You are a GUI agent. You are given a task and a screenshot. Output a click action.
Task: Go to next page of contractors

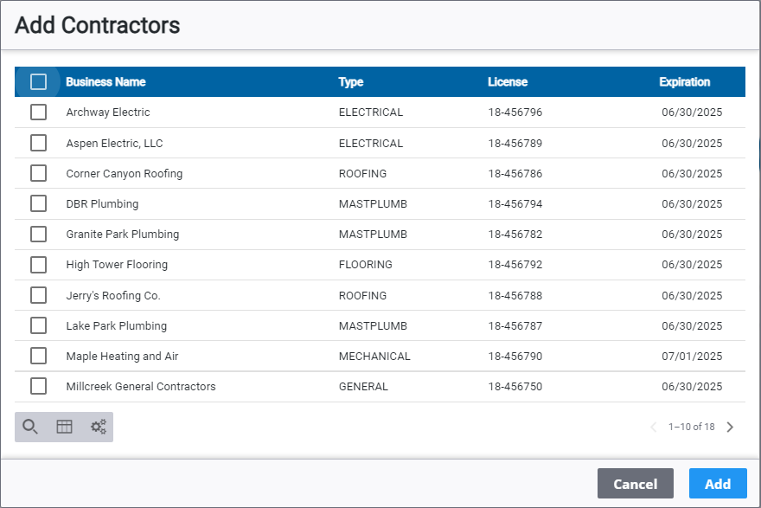730,427
